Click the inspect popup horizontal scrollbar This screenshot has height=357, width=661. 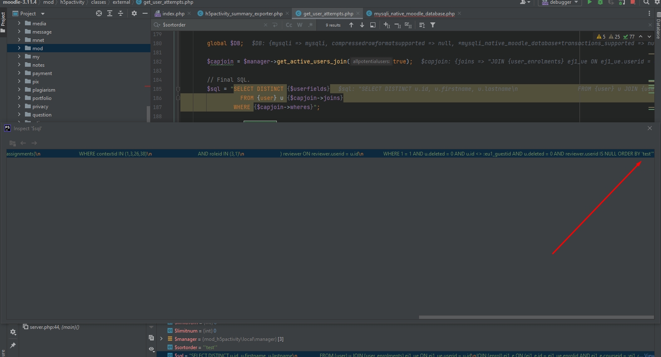tap(536, 317)
